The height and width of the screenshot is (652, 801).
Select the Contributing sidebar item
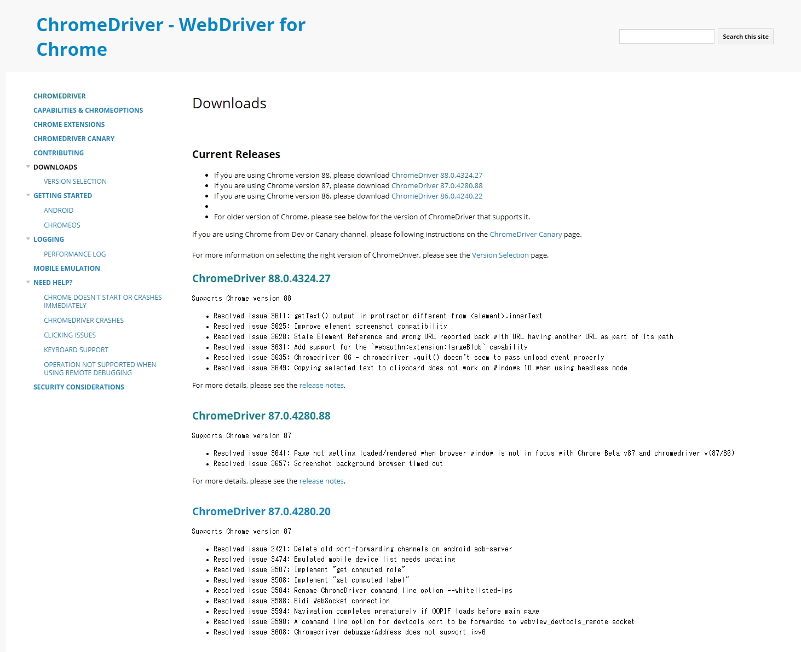(x=59, y=153)
